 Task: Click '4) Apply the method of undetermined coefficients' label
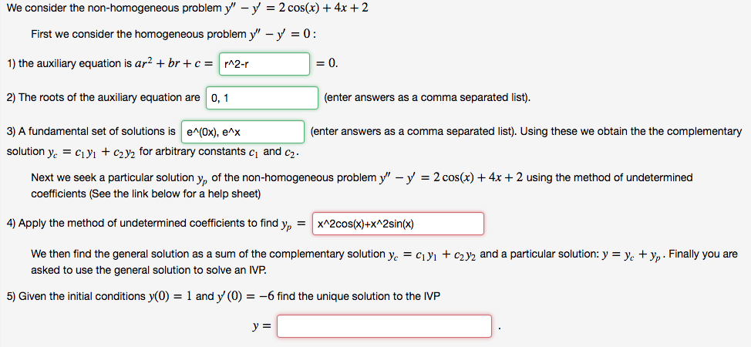click(x=142, y=224)
